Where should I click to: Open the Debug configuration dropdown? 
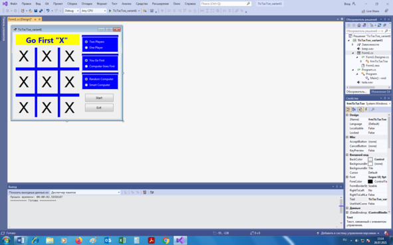click(71, 11)
